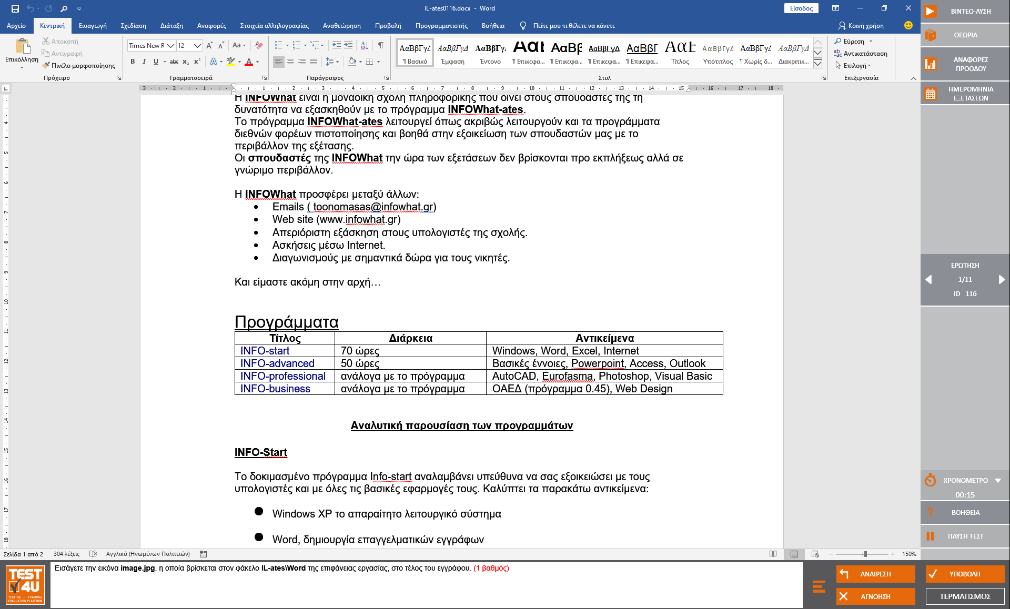The image size is (1010, 609).
Task: Open the Change Case (Aa) dropdown
Action: (239, 46)
